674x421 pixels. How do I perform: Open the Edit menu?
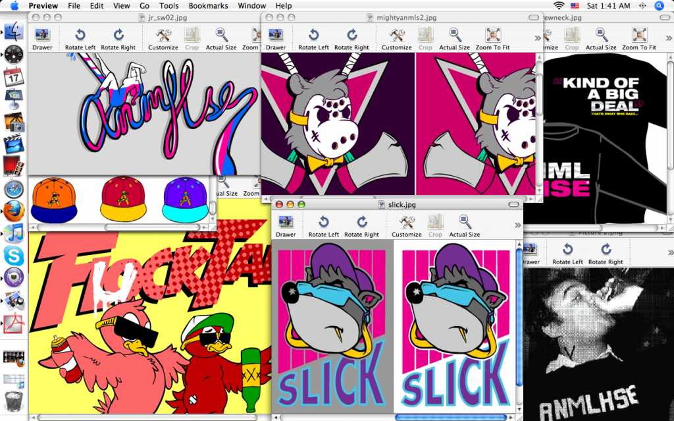tap(97, 5)
